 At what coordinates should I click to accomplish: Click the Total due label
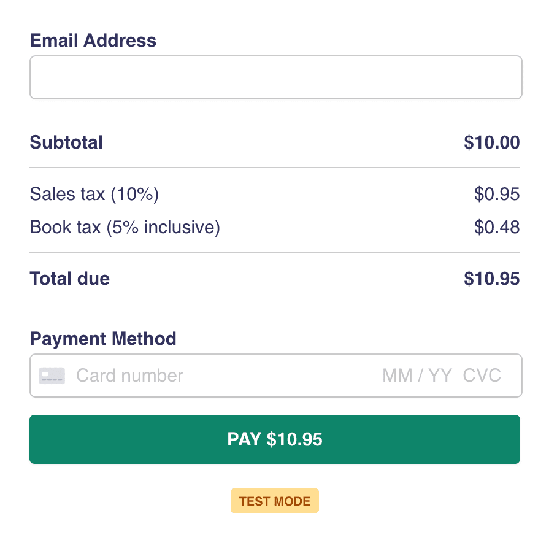tap(70, 279)
